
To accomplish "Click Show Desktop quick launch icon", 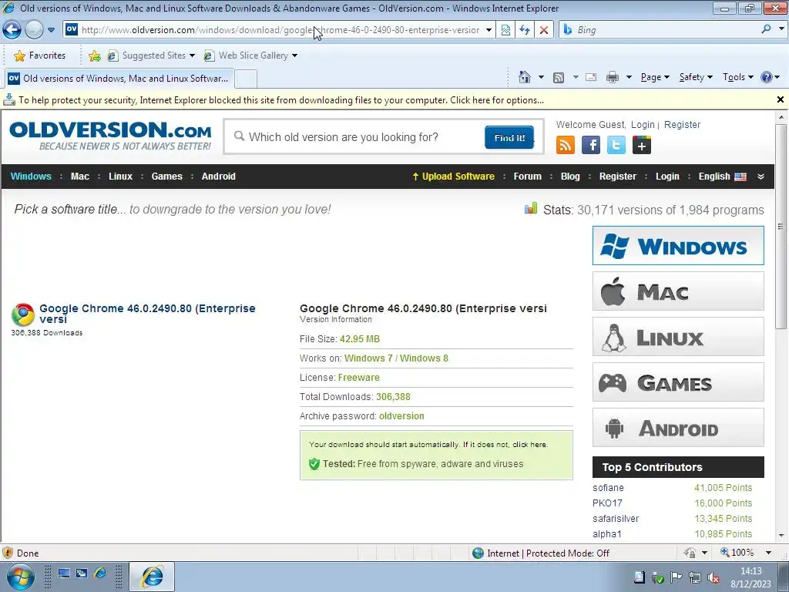I will [x=63, y=573].
